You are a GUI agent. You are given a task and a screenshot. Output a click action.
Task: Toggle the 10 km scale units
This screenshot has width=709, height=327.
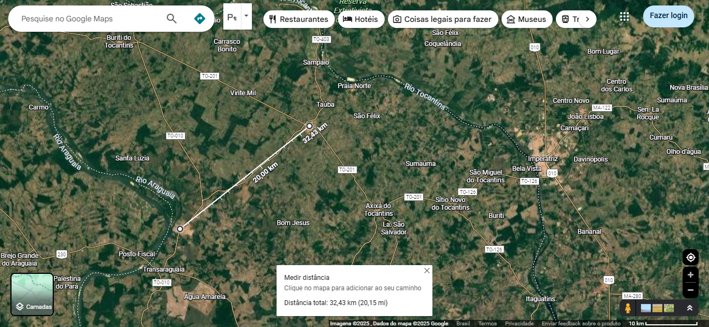(x=663, y=323)
